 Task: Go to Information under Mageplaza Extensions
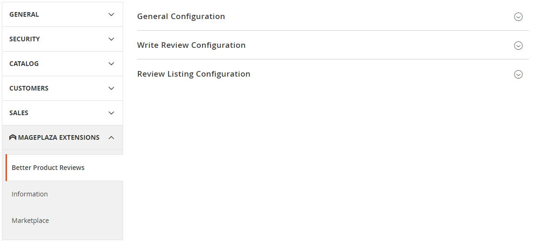click(30, 194)
